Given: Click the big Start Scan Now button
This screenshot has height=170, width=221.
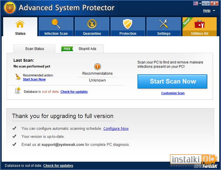Looking at the screenshot, I should [x=172, y=81].
